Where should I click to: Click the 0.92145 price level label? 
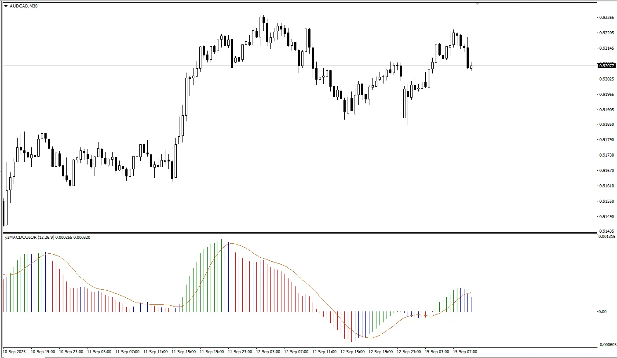[606, 48]
